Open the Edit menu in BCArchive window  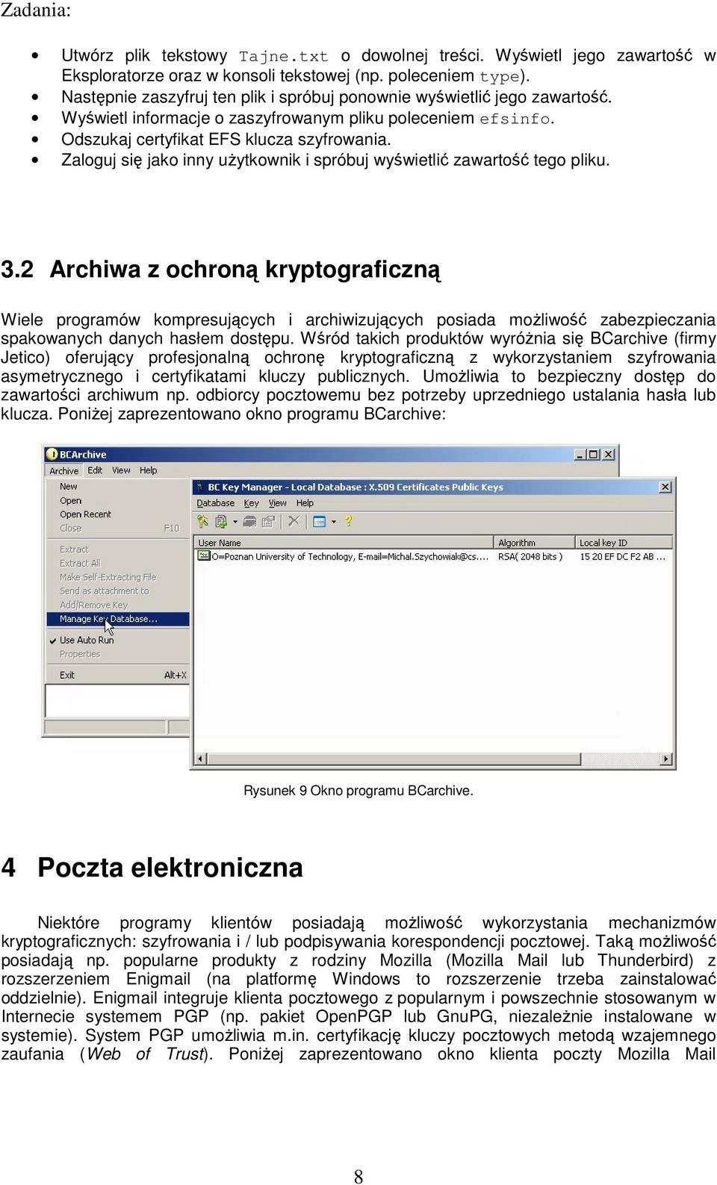(x=95, y=470)
